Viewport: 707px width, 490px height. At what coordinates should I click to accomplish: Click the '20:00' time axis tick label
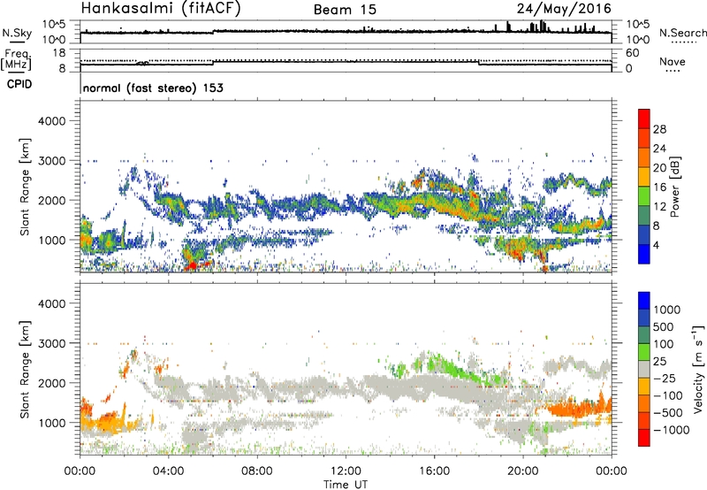(523, 471)
